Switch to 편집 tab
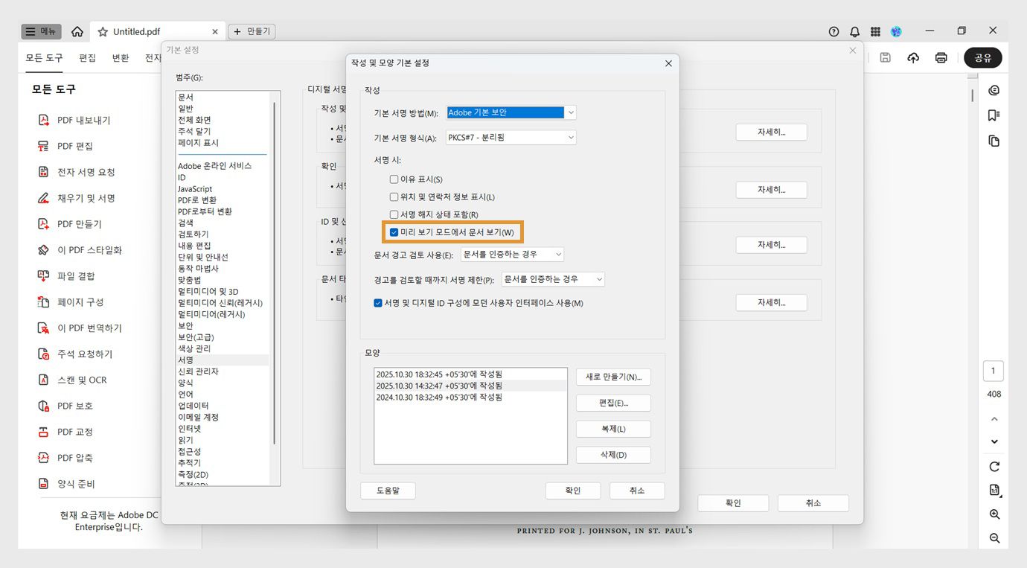Viewport: 1027px width, 568px height. pyautogui.click(x=88, y=58)
